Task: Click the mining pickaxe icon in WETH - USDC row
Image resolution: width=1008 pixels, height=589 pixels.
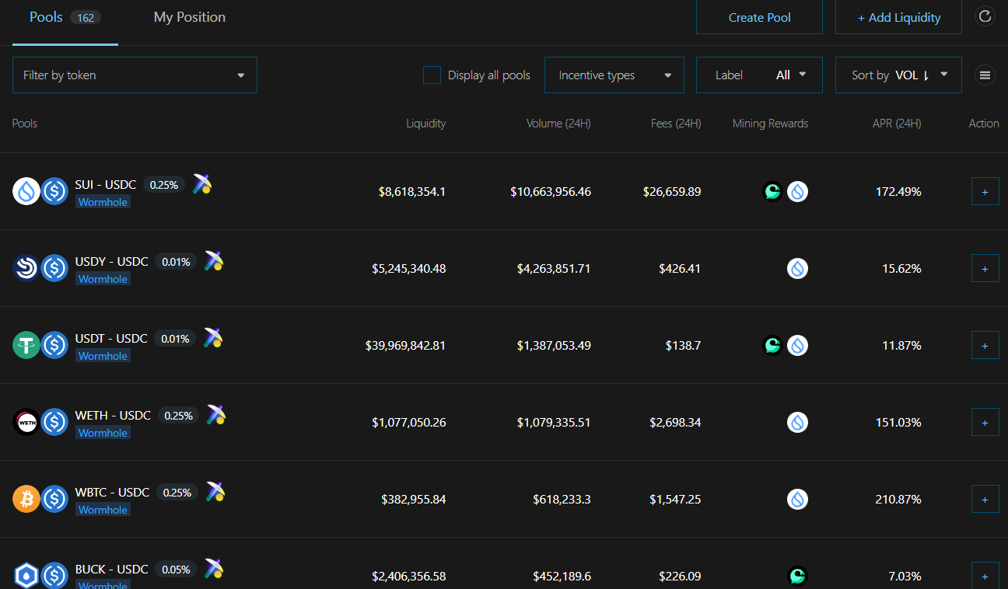Action: click(x=216, y=415)
